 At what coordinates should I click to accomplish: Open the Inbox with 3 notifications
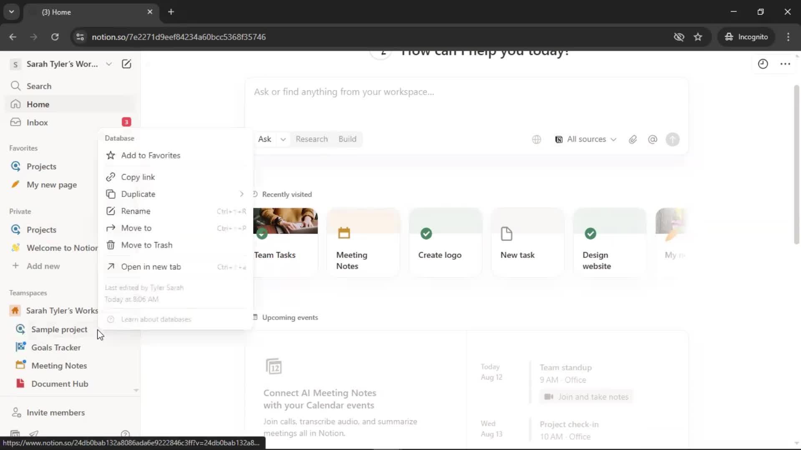[x=71, y=122]
